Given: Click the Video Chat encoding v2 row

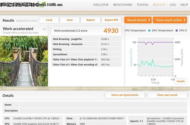Looking at the screenshot, I should (86, 65).
